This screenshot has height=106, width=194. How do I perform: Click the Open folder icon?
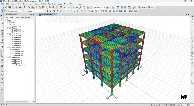(6, 7)
